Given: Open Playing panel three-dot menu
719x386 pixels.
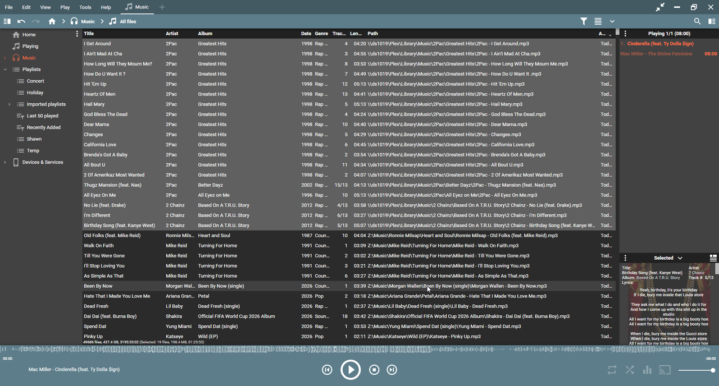Looking at the screenshot, I should tap(625, 34).
